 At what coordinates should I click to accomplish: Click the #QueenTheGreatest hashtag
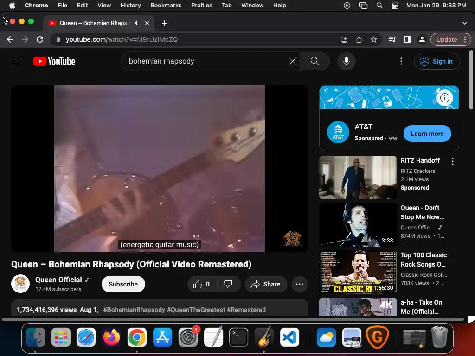coord(196,310)
